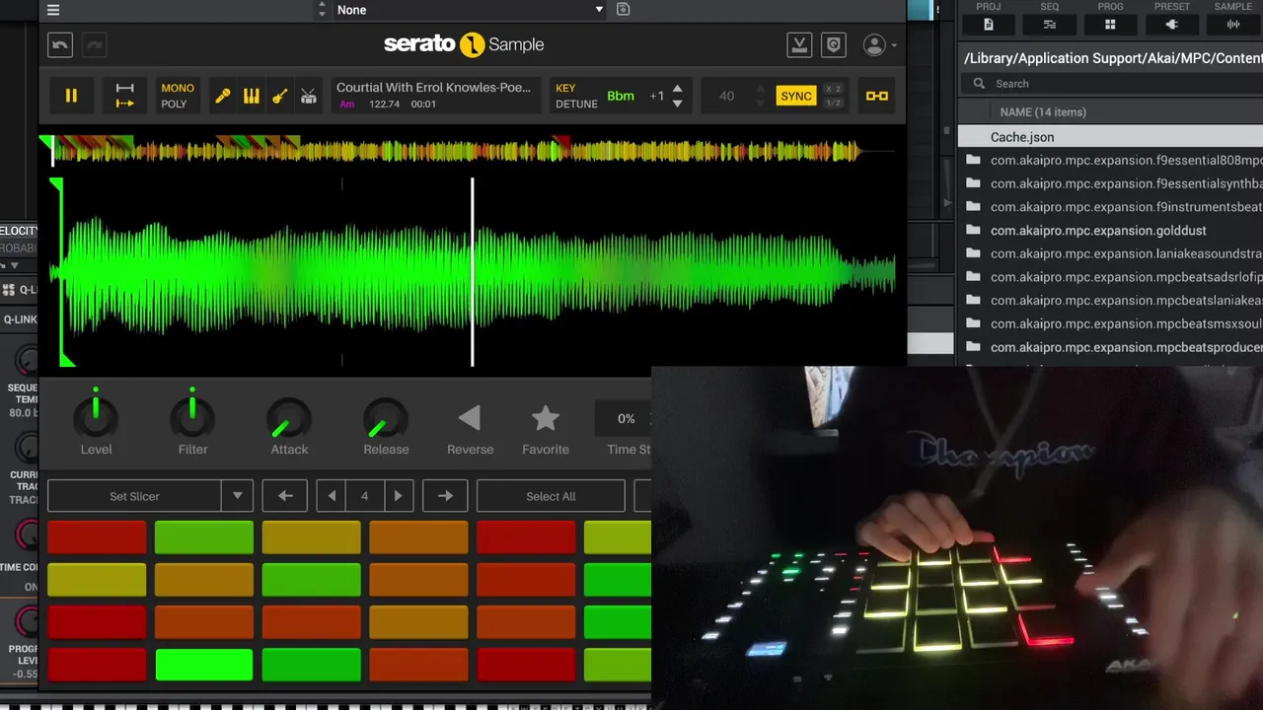Toggle the 1/2 tempo divider

tap(833, 103)
